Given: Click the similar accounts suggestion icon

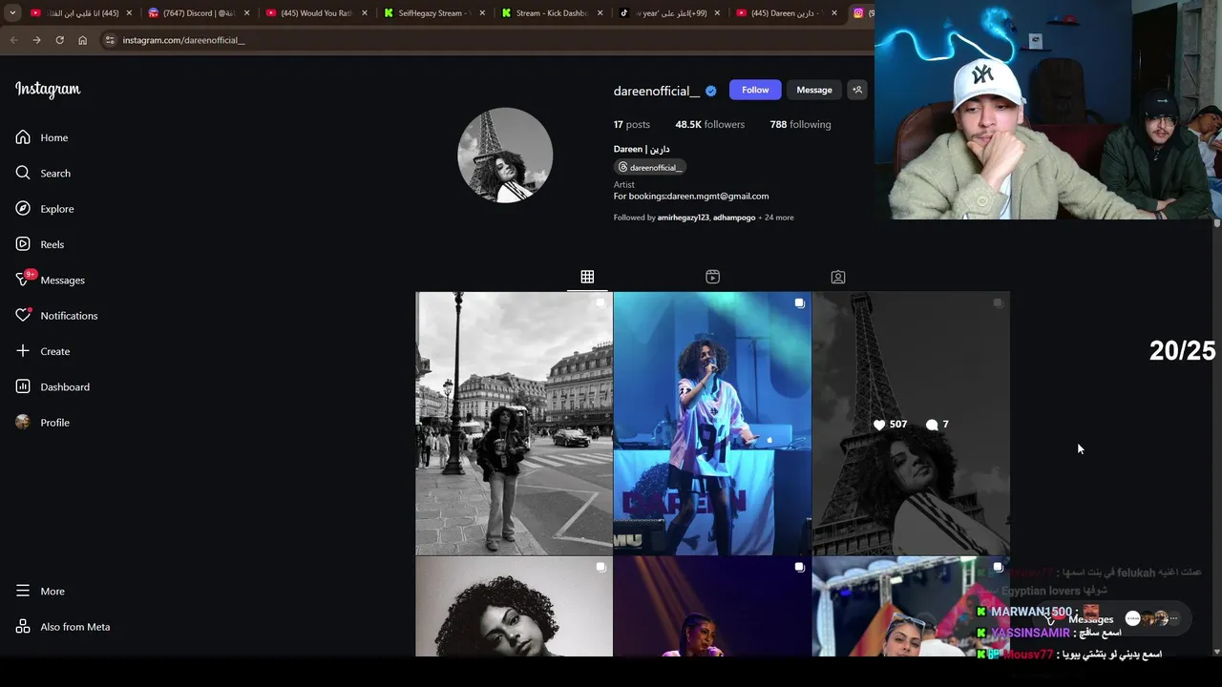Looking at the screenshot, I should (857, 90).
